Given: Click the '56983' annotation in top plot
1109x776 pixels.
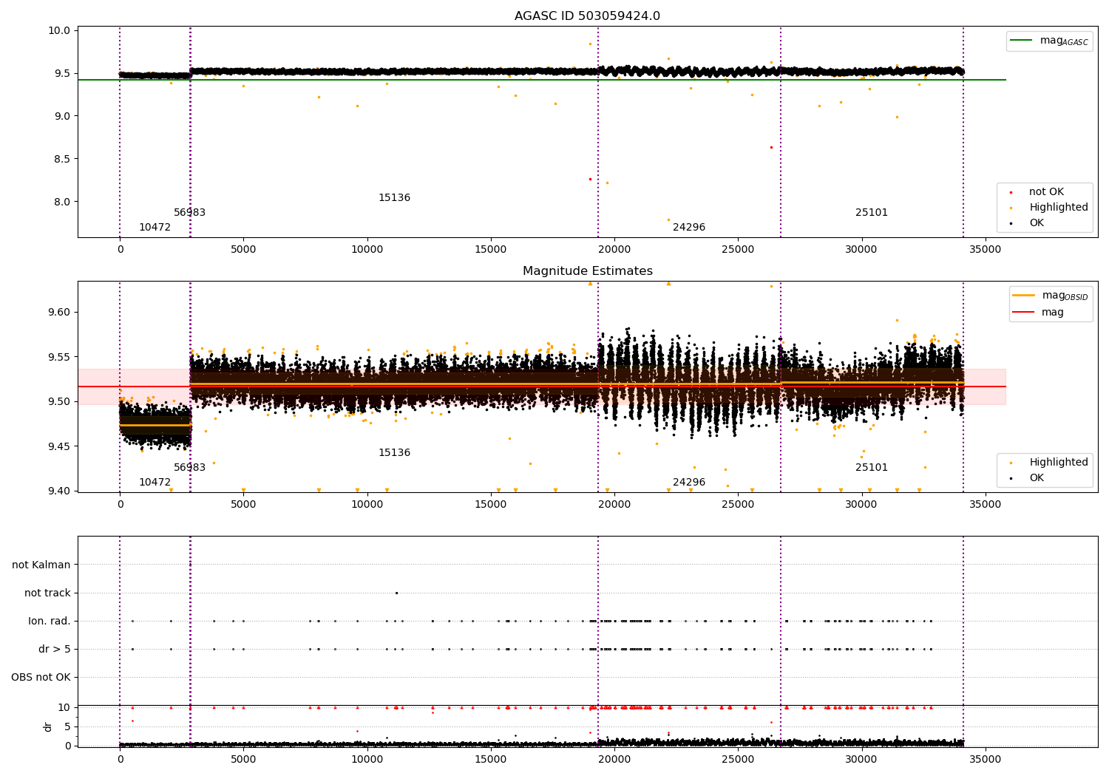Looking at the screenshot, I should tap(189, 213).
